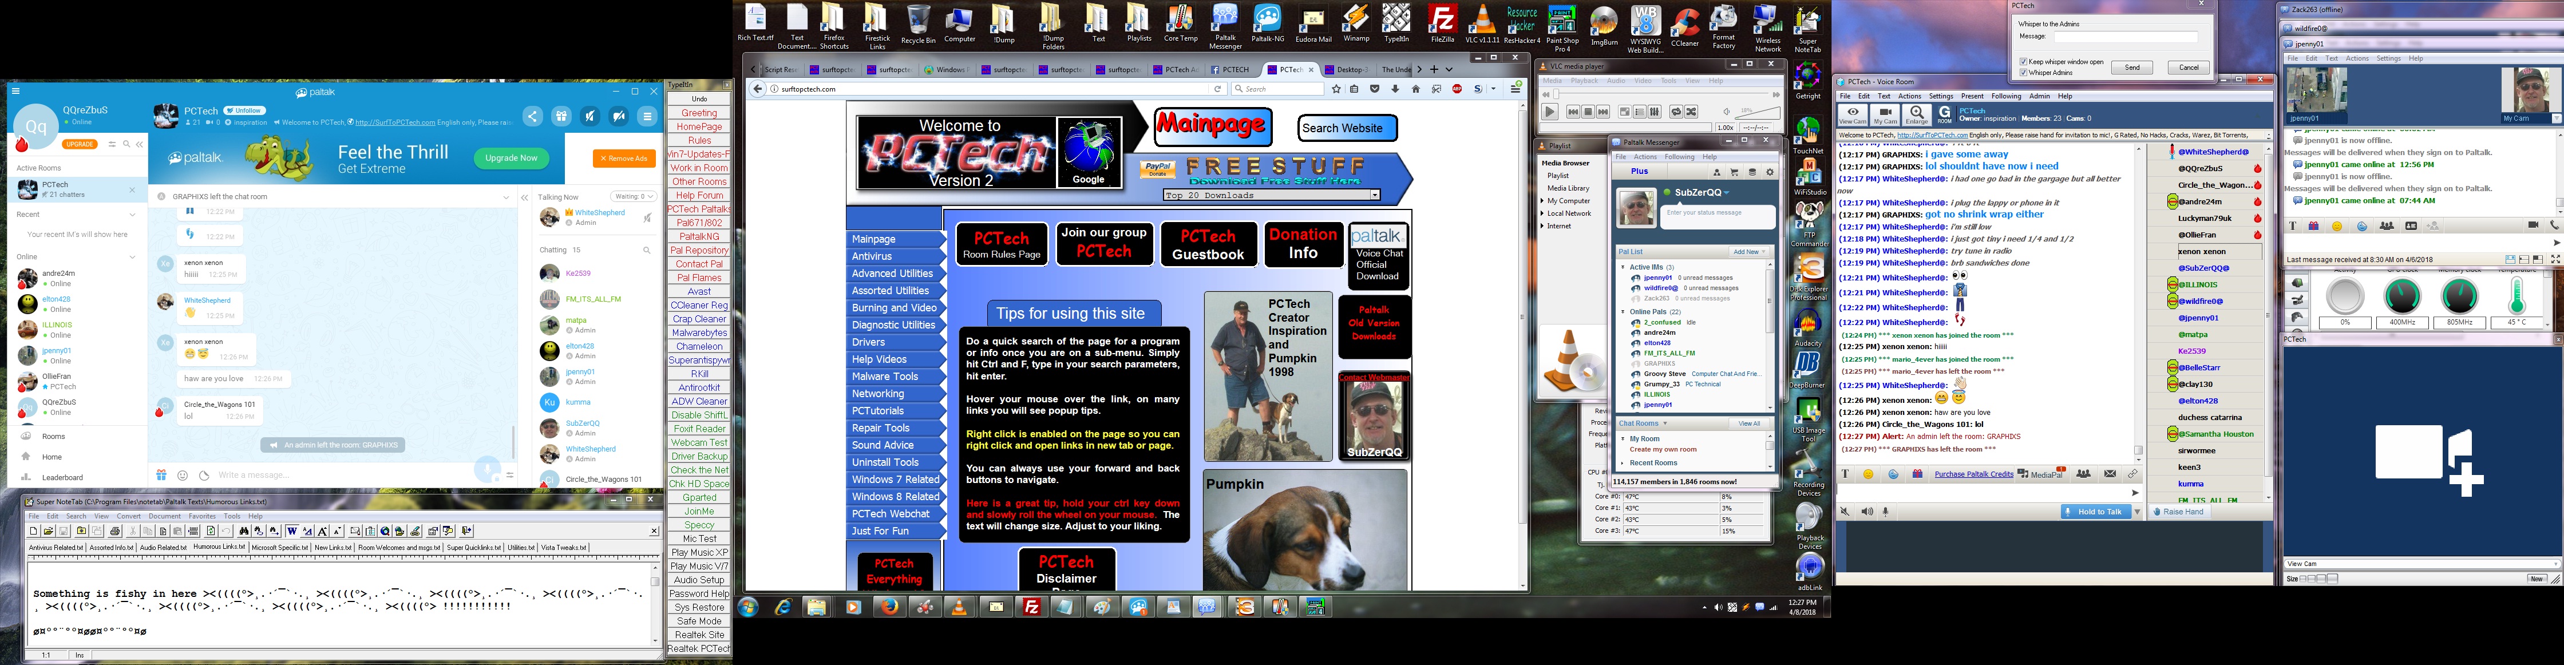Open the PCTech Room Rules Page link
The height and width of the screenshot is (665, 2564).
[x=1002, y=245]
